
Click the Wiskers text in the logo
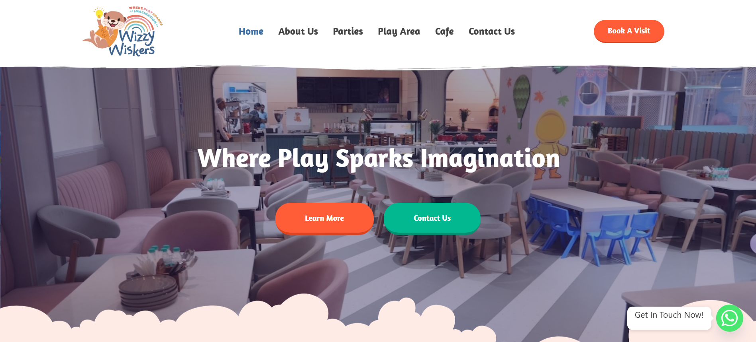coord(132,50)
